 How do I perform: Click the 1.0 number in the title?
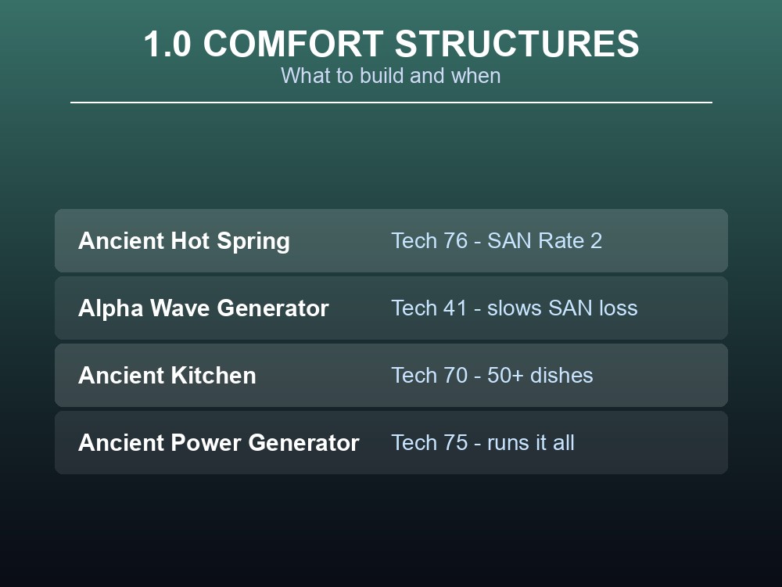coord(167,44)
